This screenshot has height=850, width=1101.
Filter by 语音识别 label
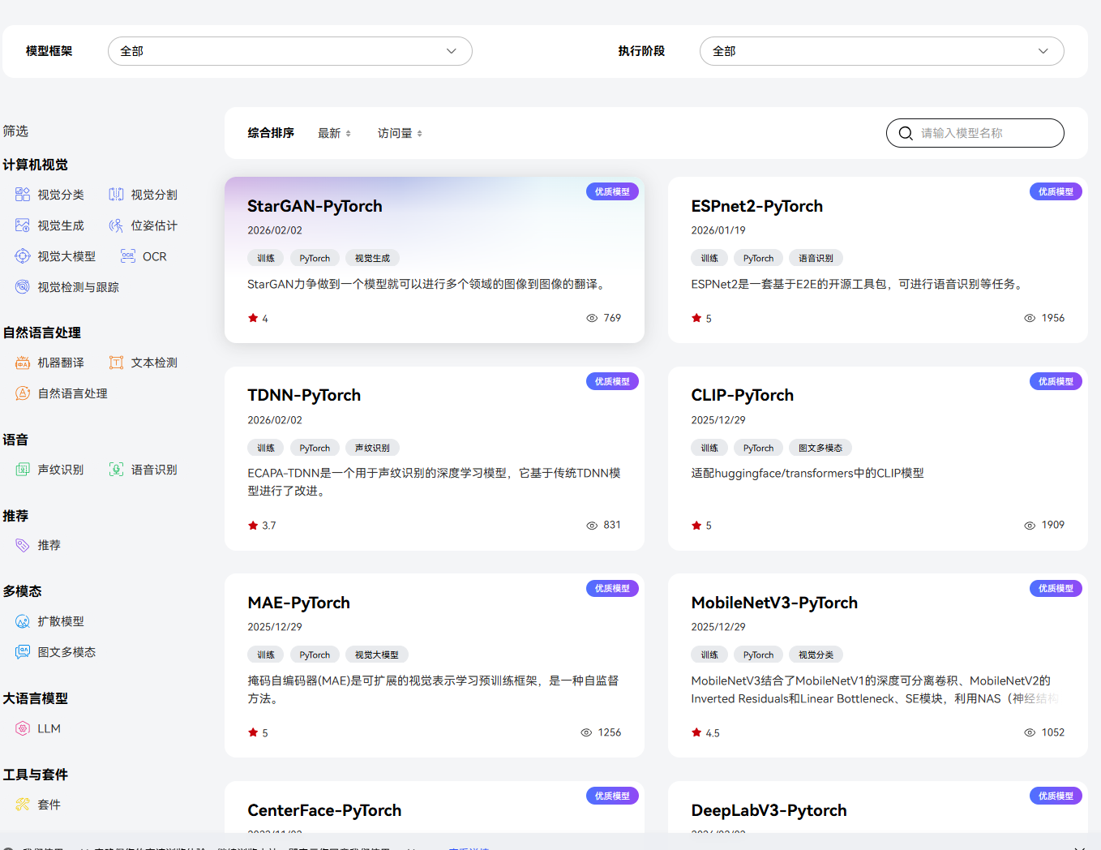tap(154, 470)
